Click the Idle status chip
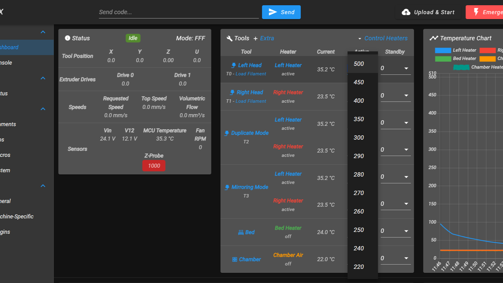This screenshot has height=283, width=503. [133, 38]
